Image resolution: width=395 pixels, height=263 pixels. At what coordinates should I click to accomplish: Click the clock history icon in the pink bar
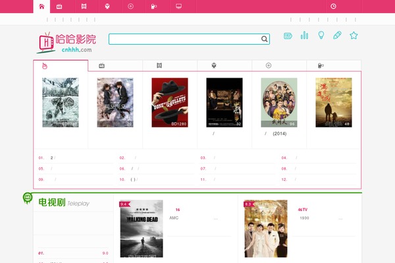click(x=333, y=7)
